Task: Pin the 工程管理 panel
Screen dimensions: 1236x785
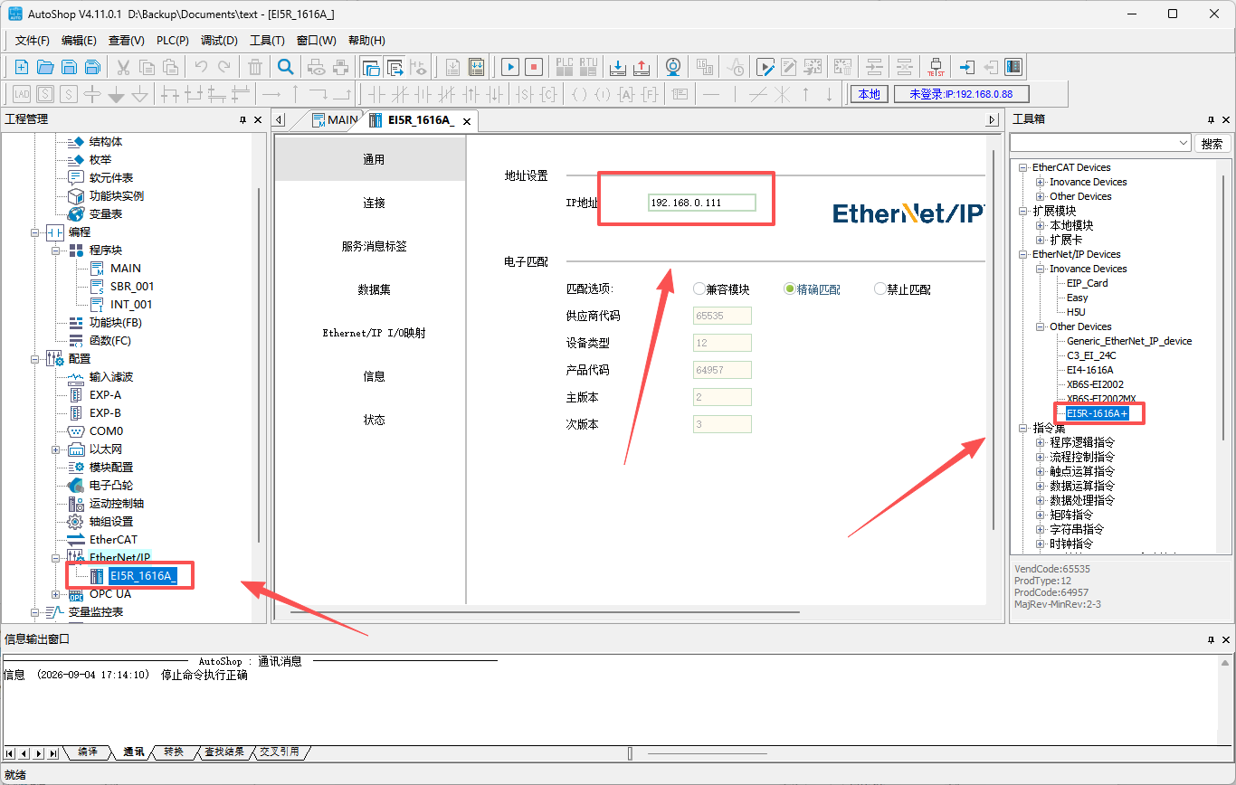Action: [x=242, y=119]
